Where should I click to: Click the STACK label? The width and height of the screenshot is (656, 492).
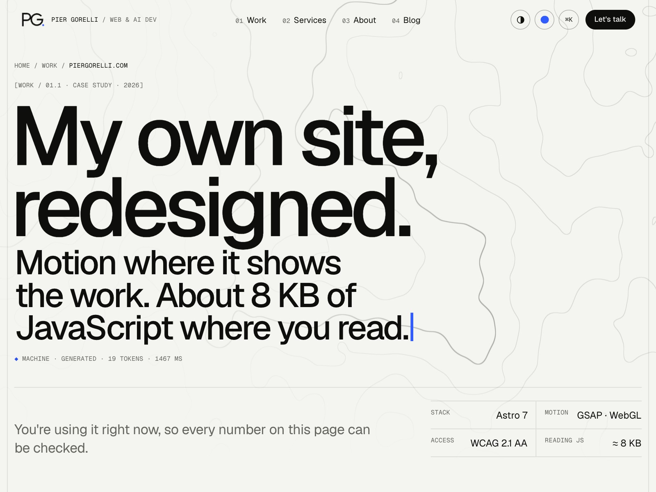coord(440,412)
